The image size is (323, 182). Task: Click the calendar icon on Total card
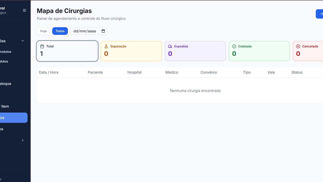(x=42, y=47)
